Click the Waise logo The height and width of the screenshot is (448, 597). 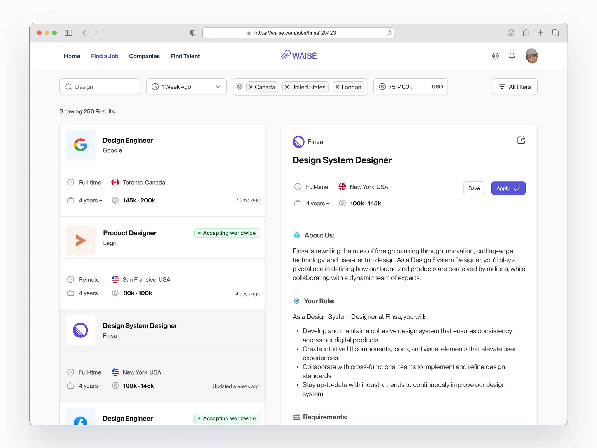tap(298, 55)
